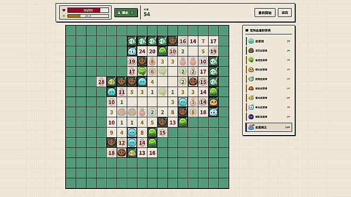
Task: Click the red heart health icon
Action: pos(64,10)
